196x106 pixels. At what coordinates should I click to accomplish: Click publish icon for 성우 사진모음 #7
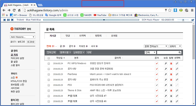pyautogui.click(x=171, y=96)
